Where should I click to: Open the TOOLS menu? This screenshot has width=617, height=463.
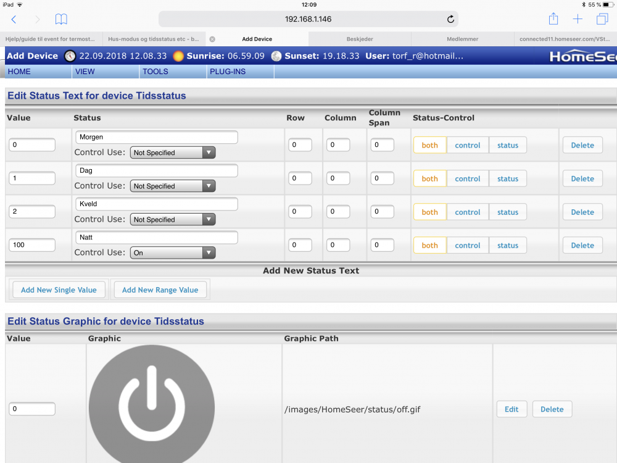[x=155, y=72]
